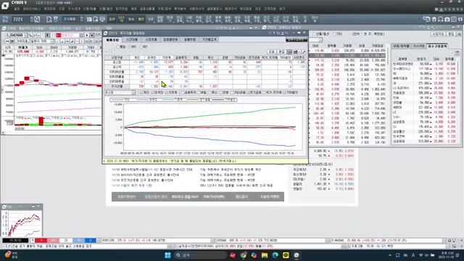
Task: Click the grid layout icon at top right toolbar
Action: (x=454, y=20)
